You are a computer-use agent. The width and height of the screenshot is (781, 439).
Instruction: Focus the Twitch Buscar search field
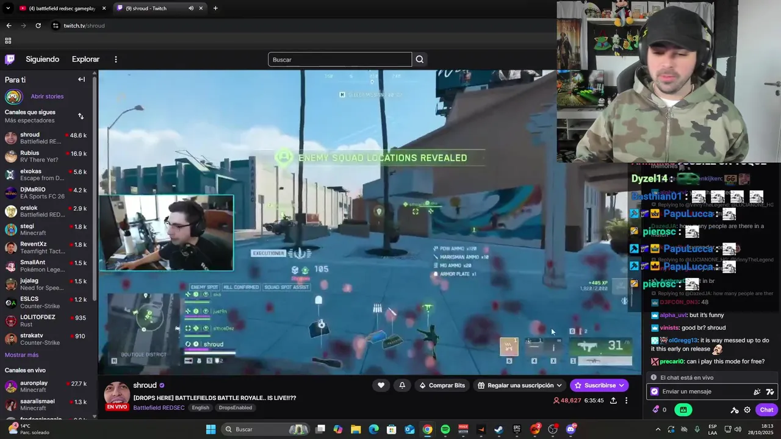tap(340, 59)
